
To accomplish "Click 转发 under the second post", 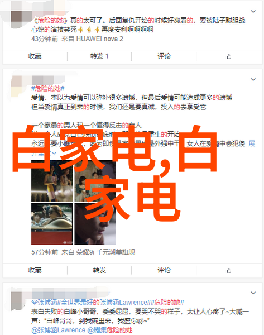I will pos(99,270).
